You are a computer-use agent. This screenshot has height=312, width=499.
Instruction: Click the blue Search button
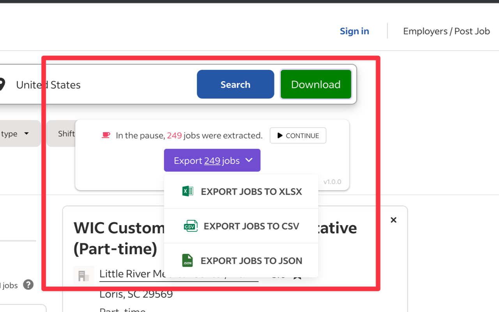tap(235, 84)
